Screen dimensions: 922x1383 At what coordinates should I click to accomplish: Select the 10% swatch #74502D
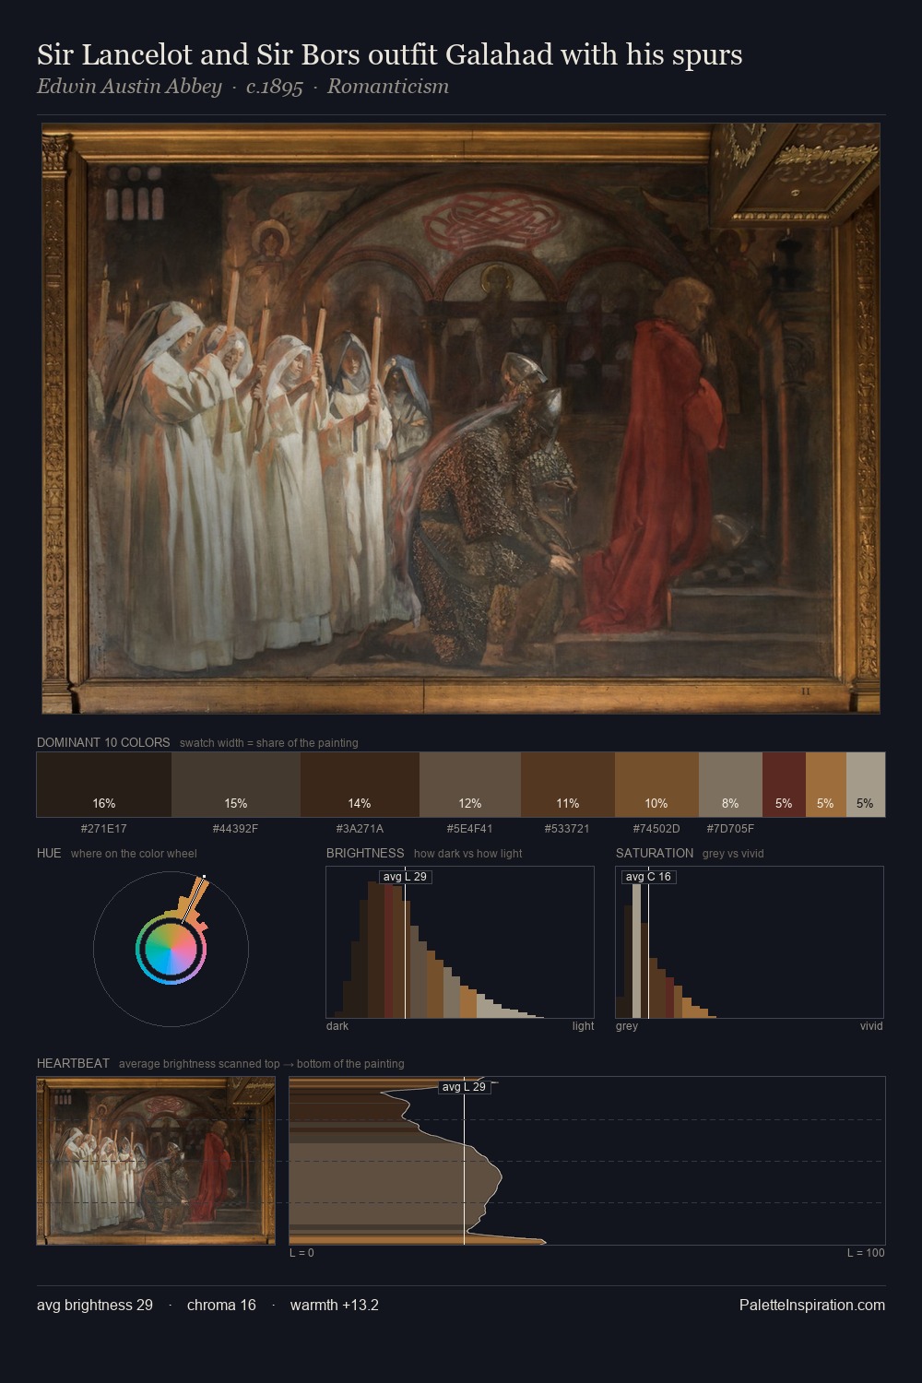656,785
